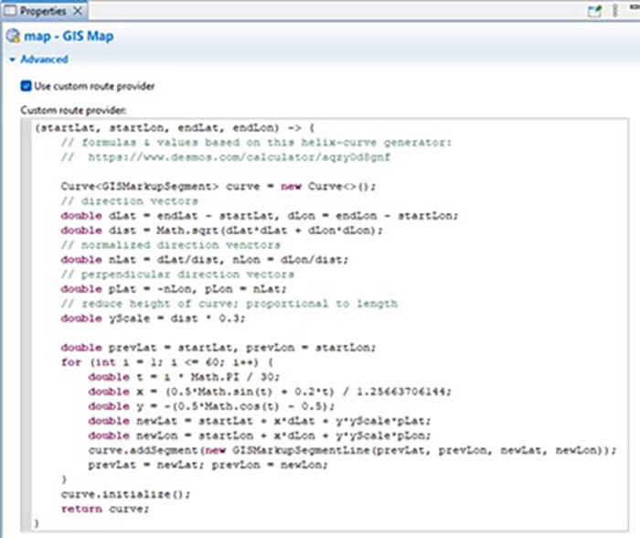Click the 'curve.initialize();' line

(x=125, y=494)
